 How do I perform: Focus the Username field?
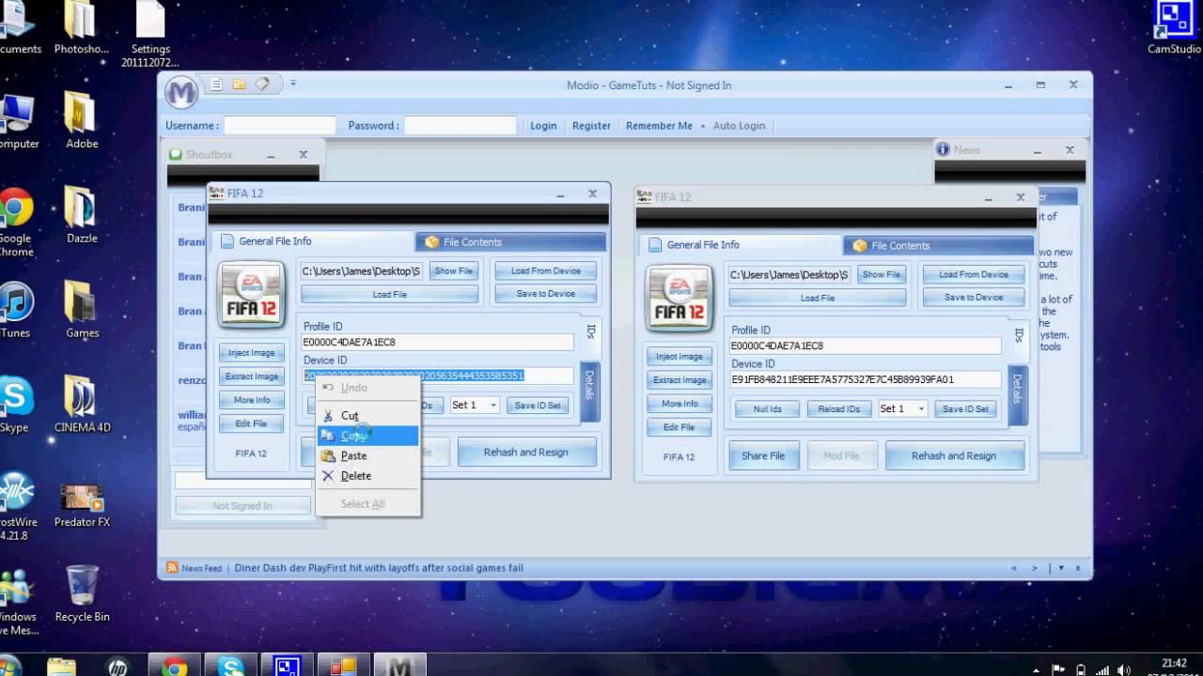pos(279,126)
